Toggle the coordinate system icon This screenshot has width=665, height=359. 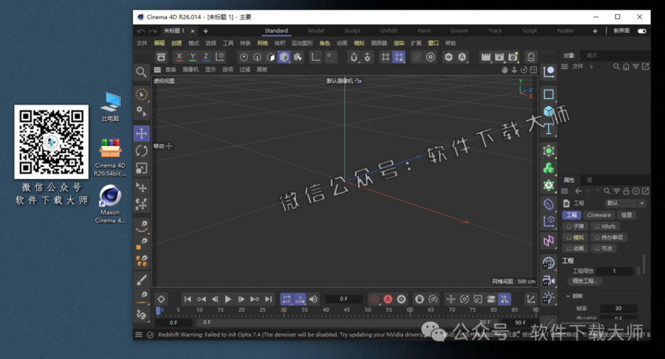pyautogui.click(x=220, y=56)
